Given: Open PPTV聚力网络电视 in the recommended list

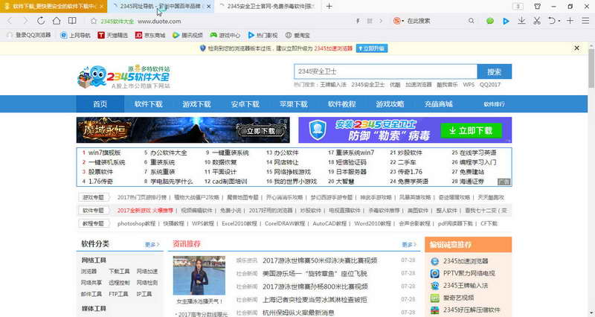Looking at the screenshot, I should (x=469, y=273).
